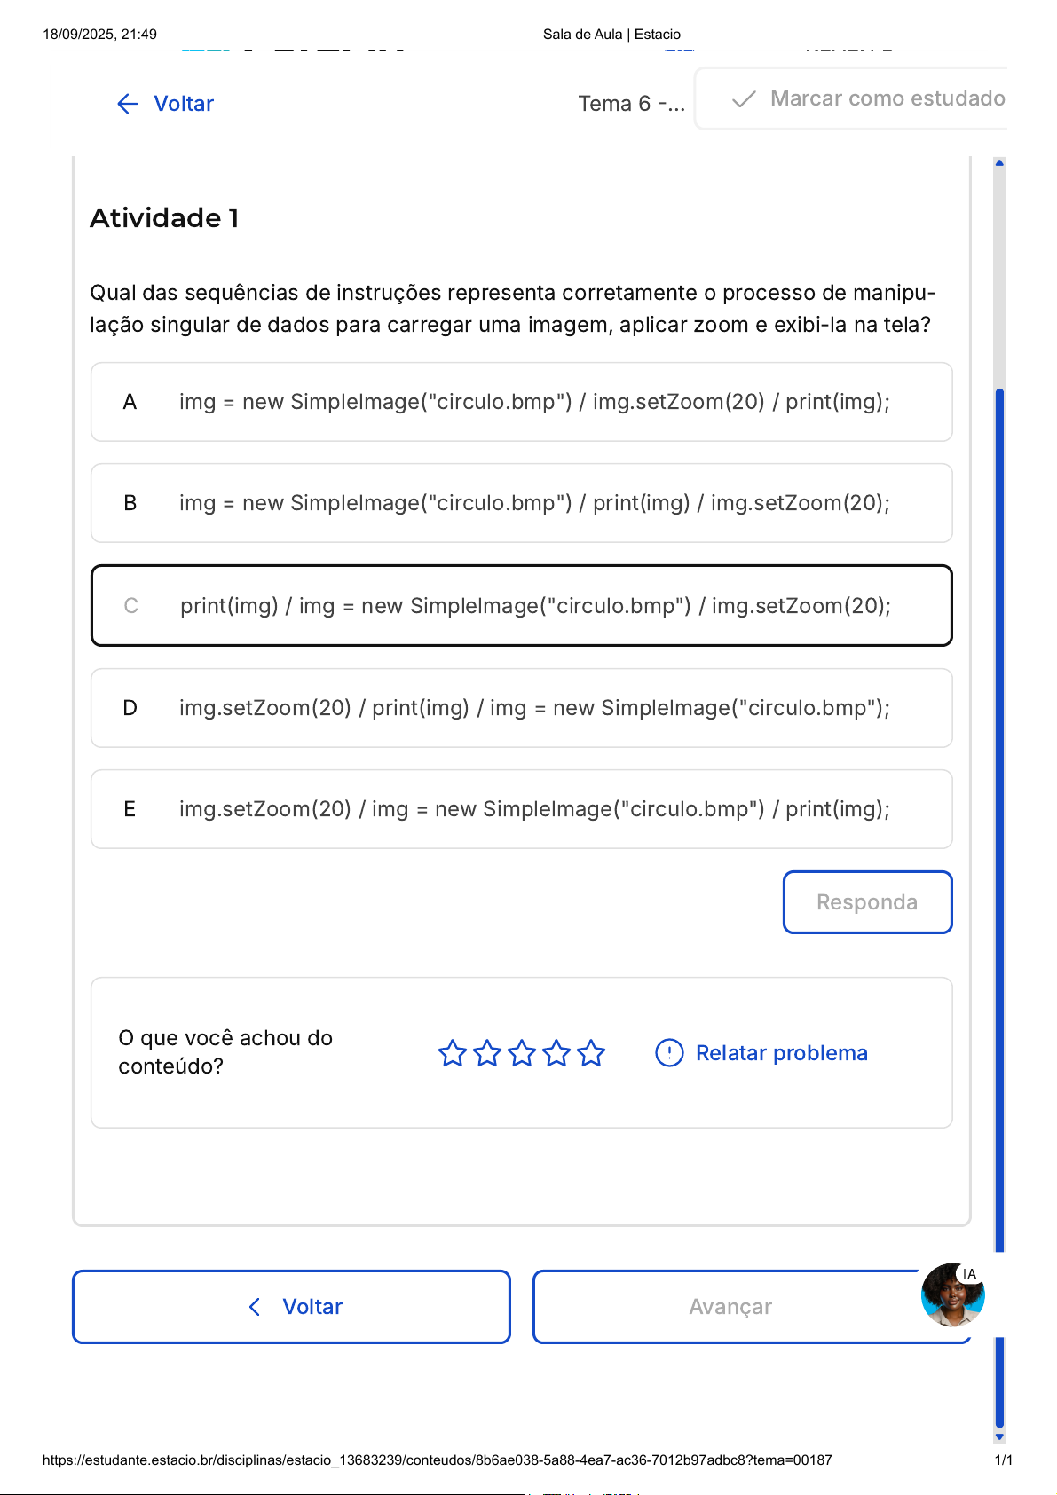Click the back arrow icon beside top Voltar
This screenshot has width=1057, height=1495.
pos(128,104)
